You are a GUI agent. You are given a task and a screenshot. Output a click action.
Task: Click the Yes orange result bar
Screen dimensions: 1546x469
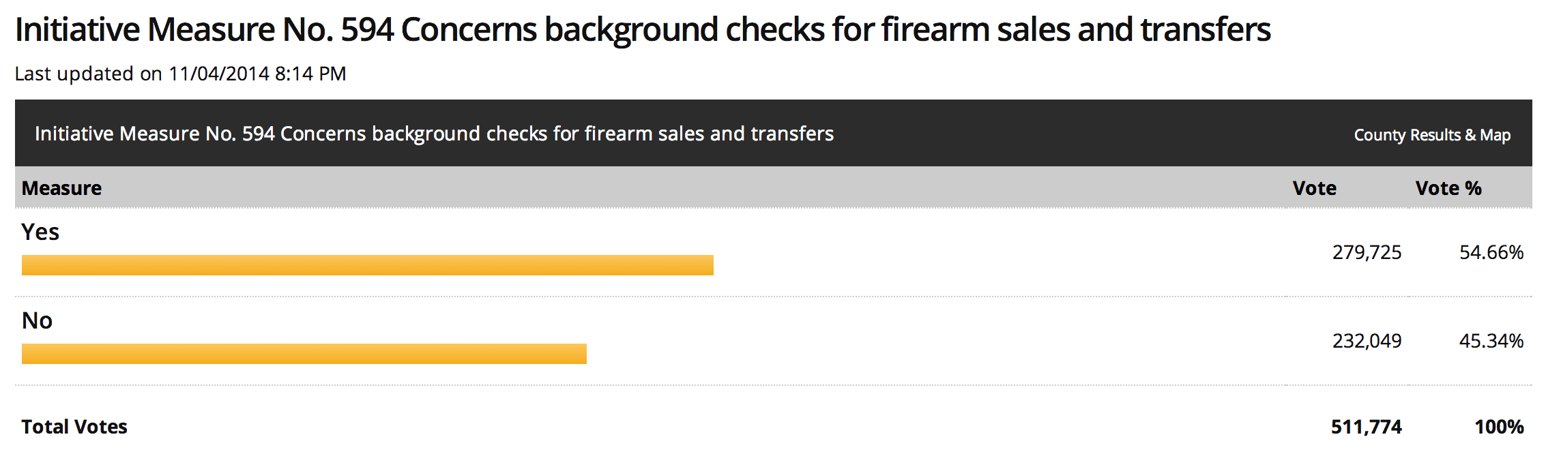pos(367,265)
